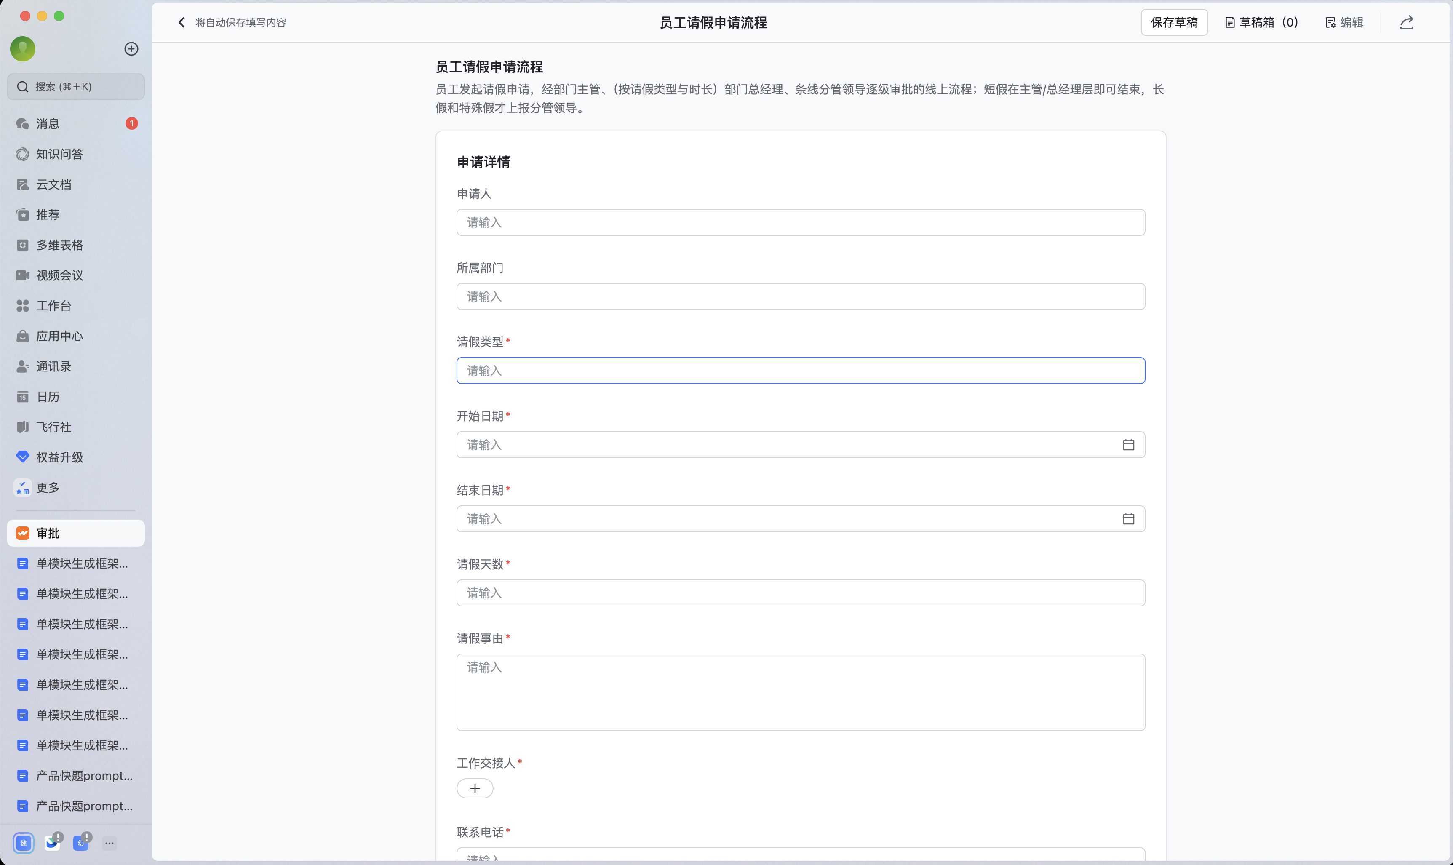Image resolution: width=1453 pixels, height=865 pixels.
Task: Switch to the Feishu logo workspace icon
Action: pos(53,843)
